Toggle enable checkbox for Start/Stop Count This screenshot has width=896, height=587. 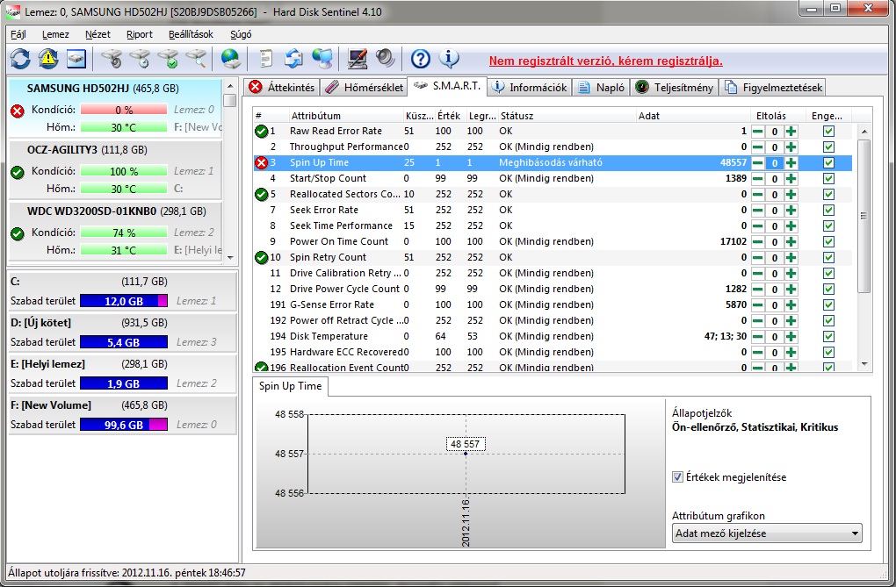point(828,179)
